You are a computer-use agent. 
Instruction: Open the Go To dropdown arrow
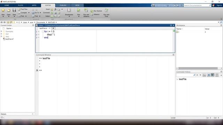[x=40, y=13]
